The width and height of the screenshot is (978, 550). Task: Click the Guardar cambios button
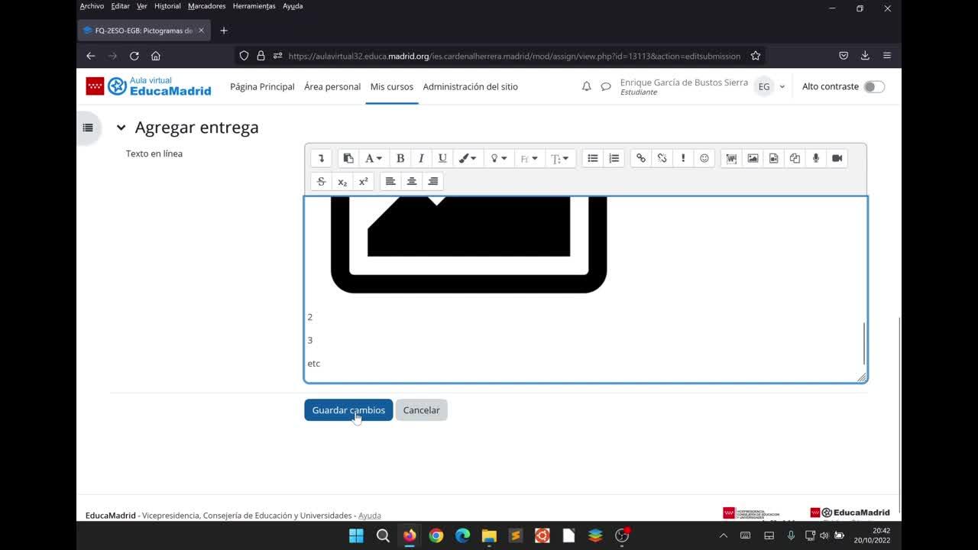pyautogui.click(x=348, y=410)
